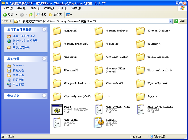Open the Views button dropdown
This screenshot has width=188, height=140.
[x=69, y=15]
